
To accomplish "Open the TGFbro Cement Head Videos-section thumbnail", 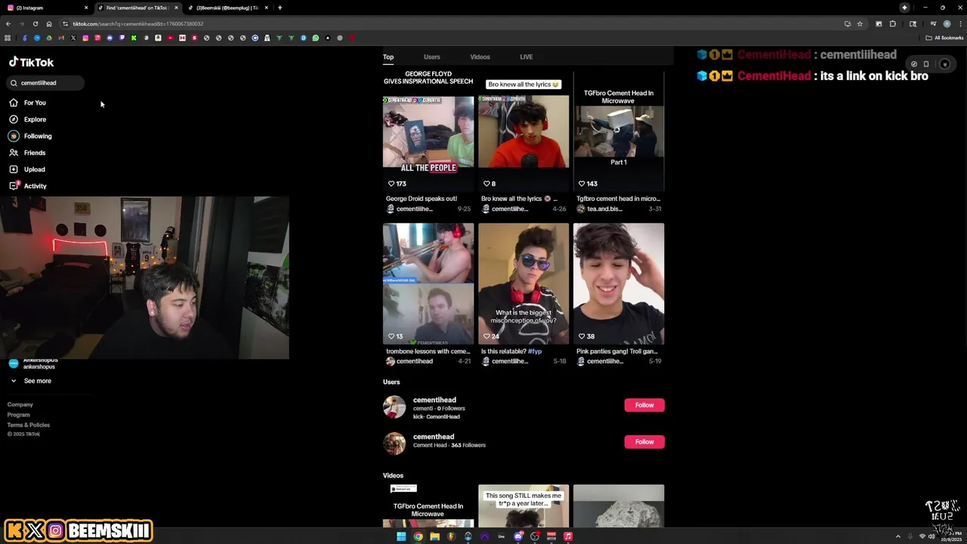I will 428,506.
